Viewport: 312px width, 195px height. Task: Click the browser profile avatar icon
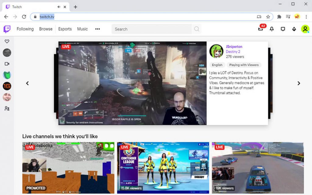[x=297, y=17]
